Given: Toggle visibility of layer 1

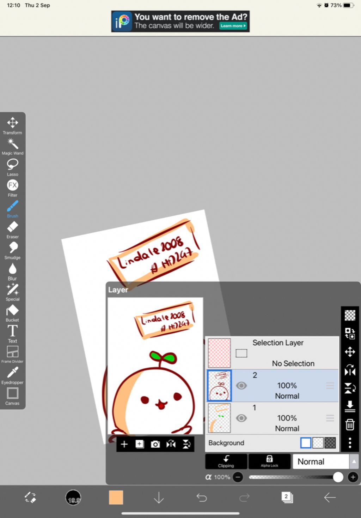Looking at the screenshot, I should pyautogui.click(x=241, y=418).
